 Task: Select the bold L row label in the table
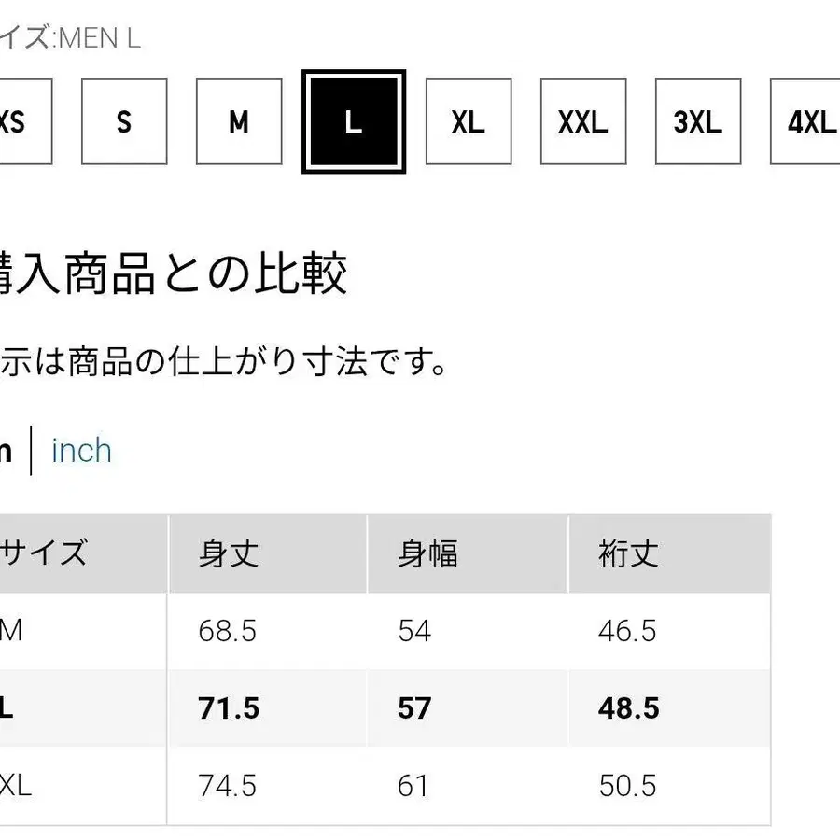point(7,708)
